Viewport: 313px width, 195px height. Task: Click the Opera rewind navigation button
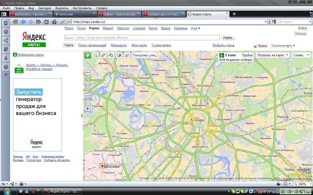pos(15,22)
